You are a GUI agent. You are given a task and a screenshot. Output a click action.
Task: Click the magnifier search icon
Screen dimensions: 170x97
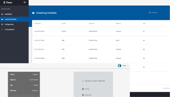pyautogui.click(x=150, y=12)
